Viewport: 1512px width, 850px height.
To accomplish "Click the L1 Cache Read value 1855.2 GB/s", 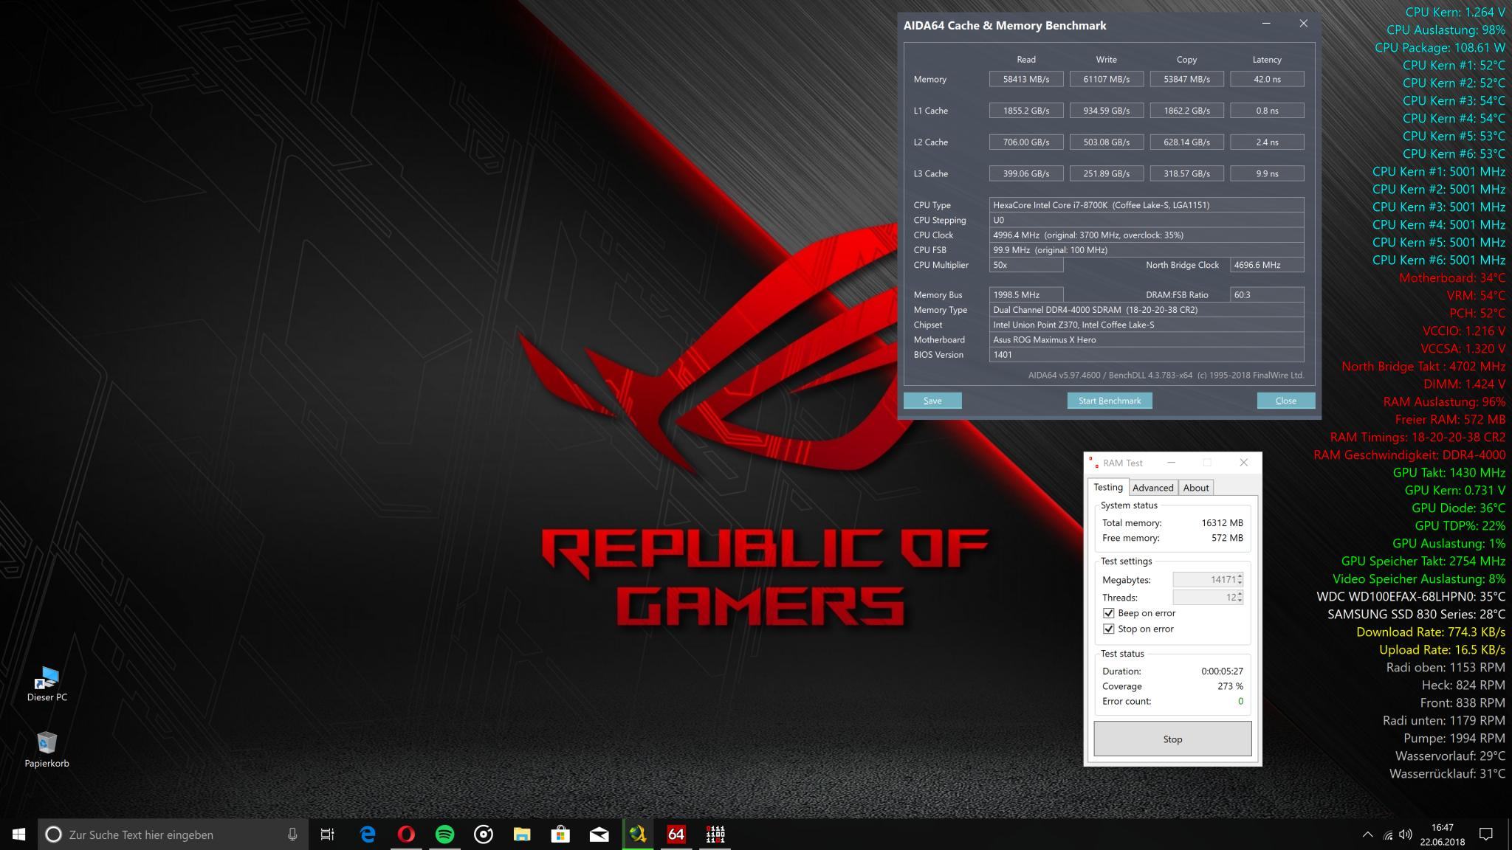I will 1026,111.
